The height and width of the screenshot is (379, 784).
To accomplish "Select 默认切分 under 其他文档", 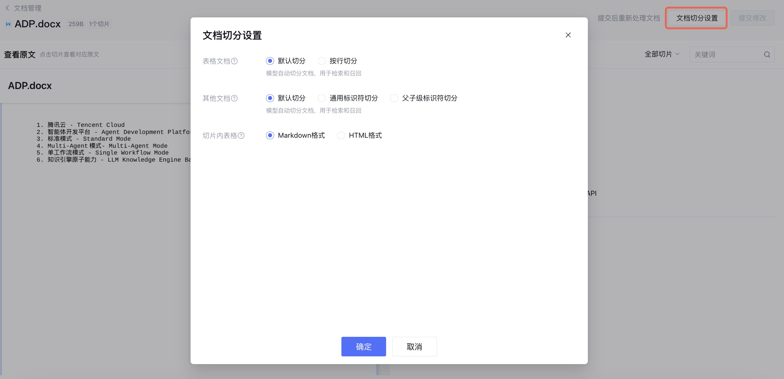I will pos(270,98).
